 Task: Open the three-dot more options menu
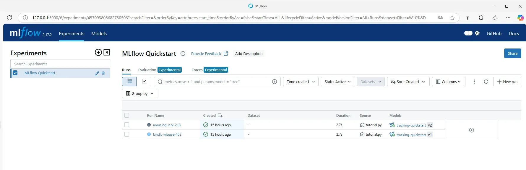[x=474, y=82]
